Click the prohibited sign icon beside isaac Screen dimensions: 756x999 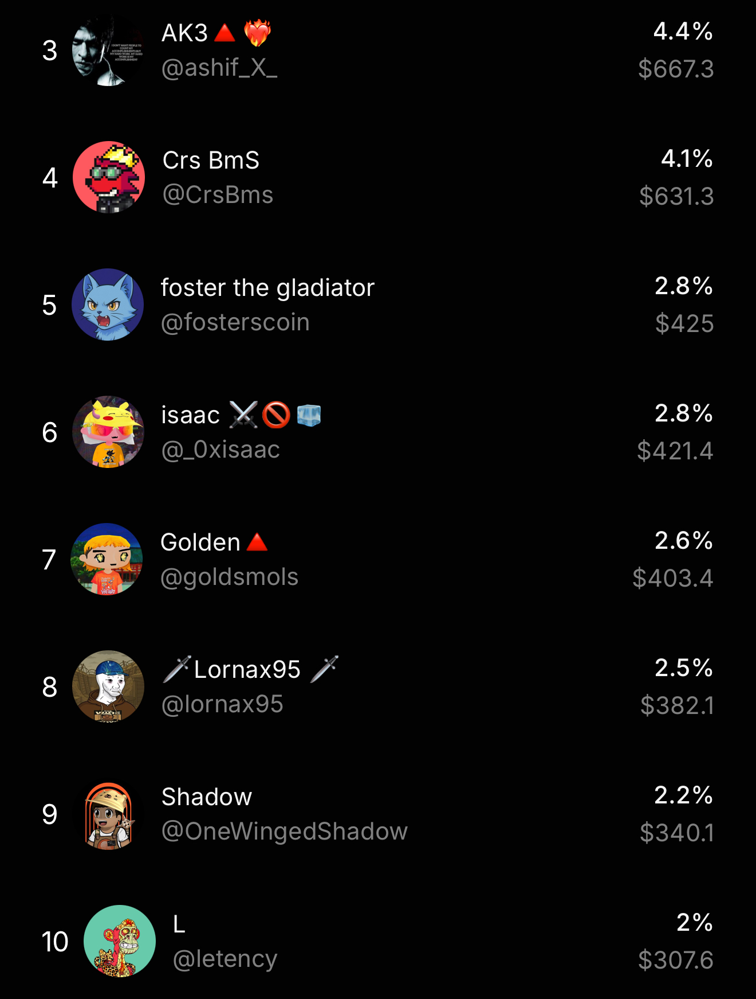pos(276,415)
